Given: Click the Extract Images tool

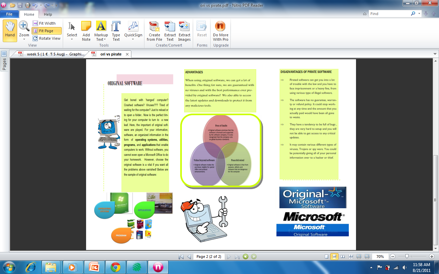Looking at the screenshot, I should [x=184, y=31].
